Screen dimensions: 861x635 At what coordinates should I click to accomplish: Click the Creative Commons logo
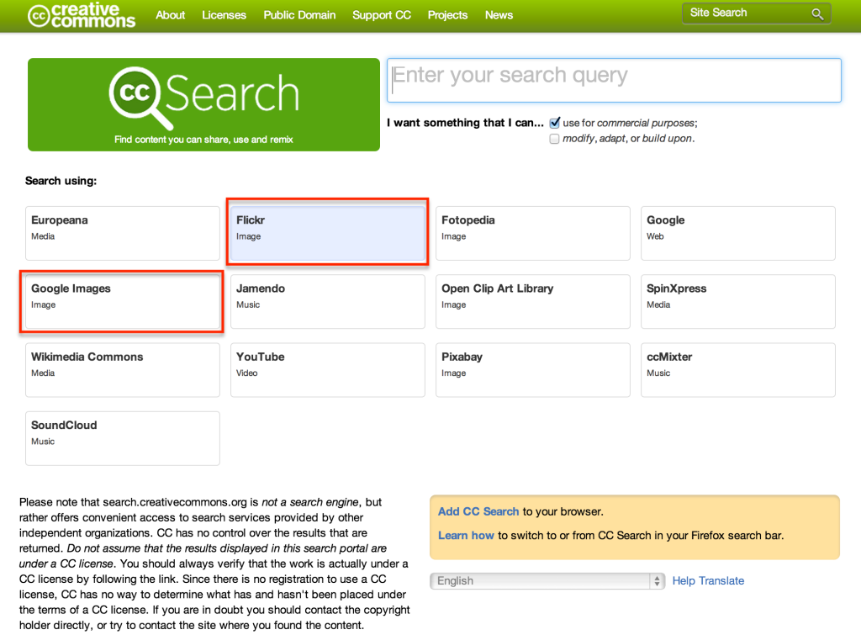coord(82,15)
